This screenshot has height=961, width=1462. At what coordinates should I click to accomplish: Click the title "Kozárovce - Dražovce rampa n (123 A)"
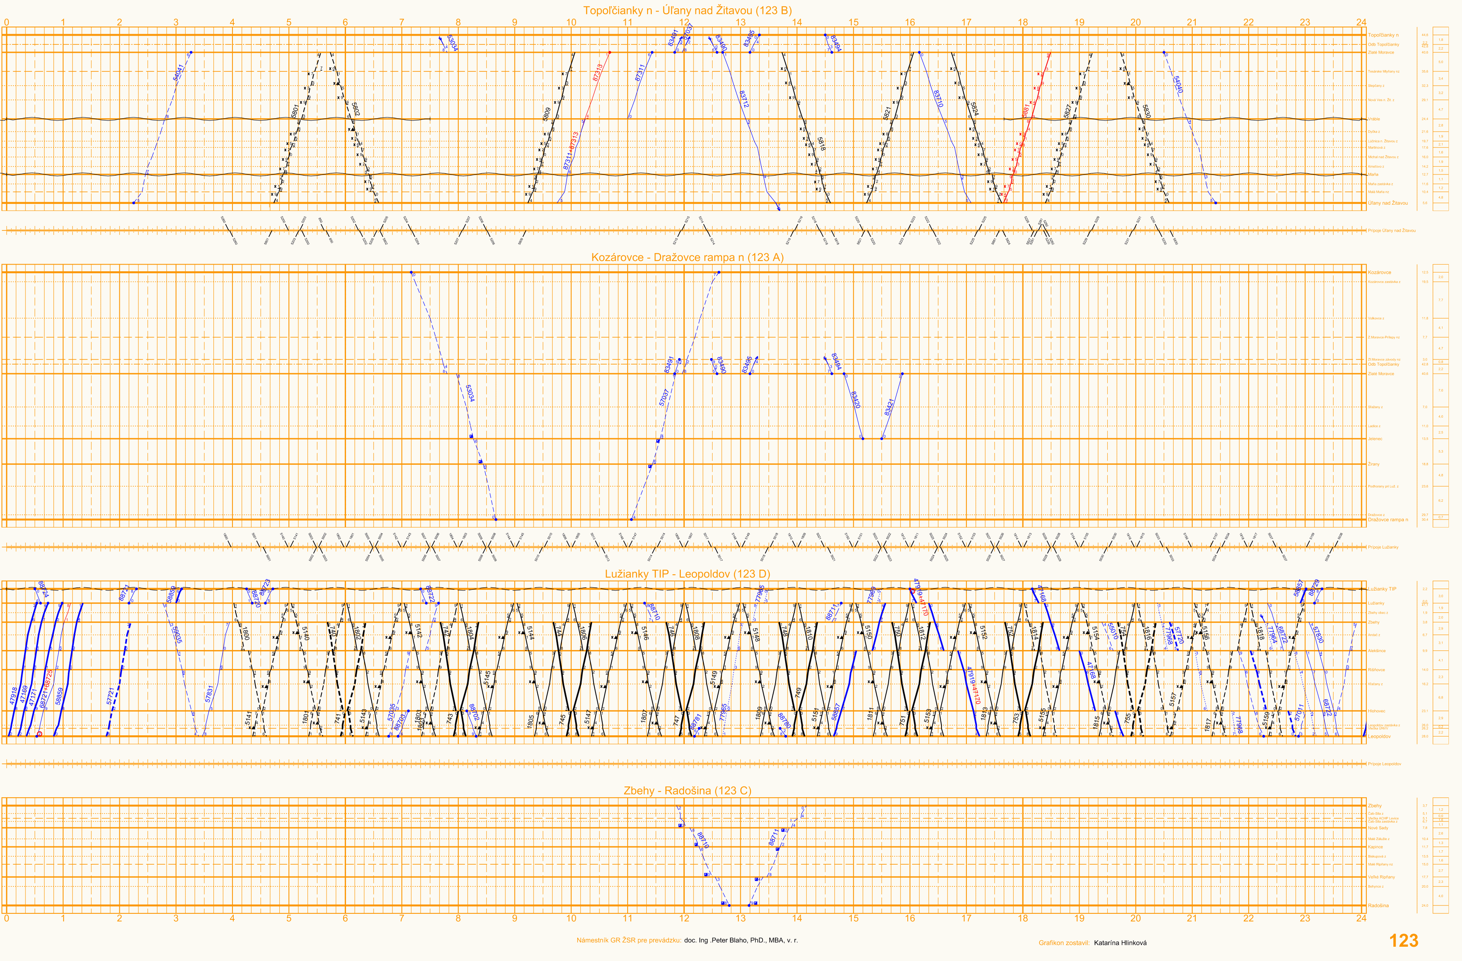click(688, 257)
